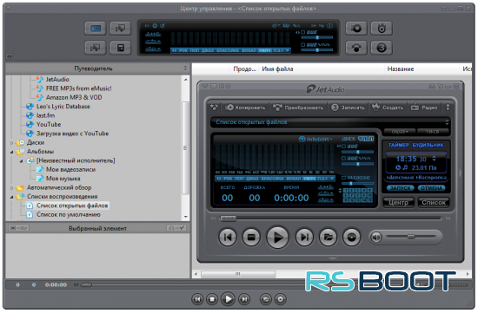The height and width of the screenshot is (313, 478).
Task: Click the Название column header
Action: (422, 69)
